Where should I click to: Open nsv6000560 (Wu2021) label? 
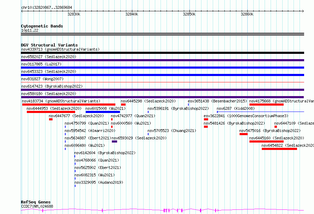(131, 123)
